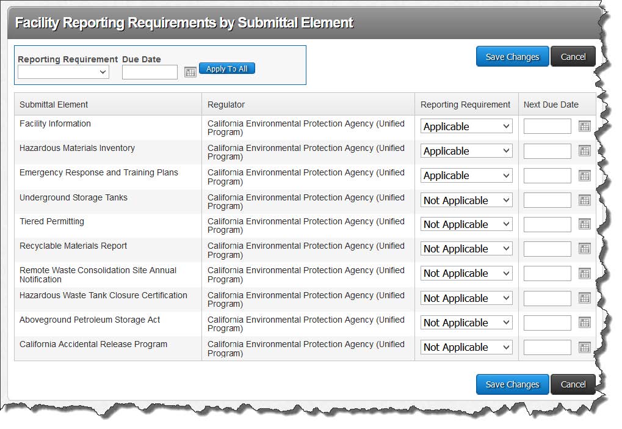Select the Aboveground Petroleum Storage Act label
622x429 pixels.
point(90,320)
